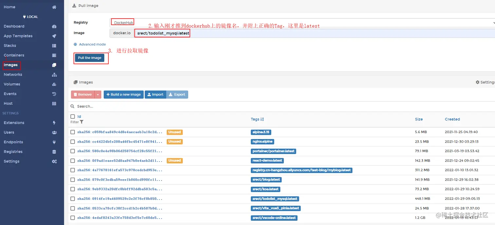
Task: Click the Search images field
Action: (285, 106)
